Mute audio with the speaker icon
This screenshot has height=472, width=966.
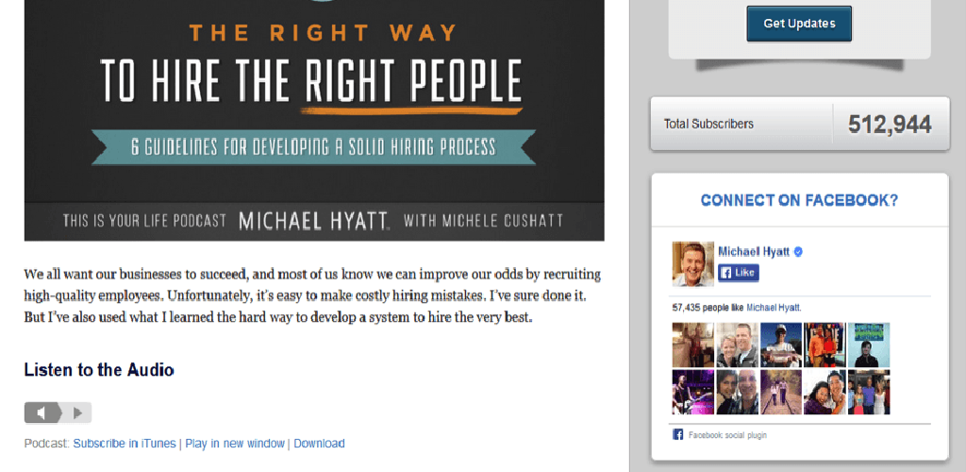pyautogui.click(x=42, y=413)
